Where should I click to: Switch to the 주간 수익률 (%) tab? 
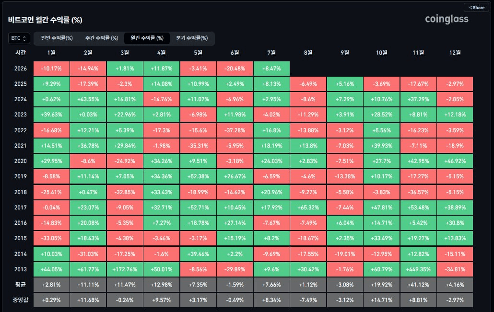click(x=102, y=38)
